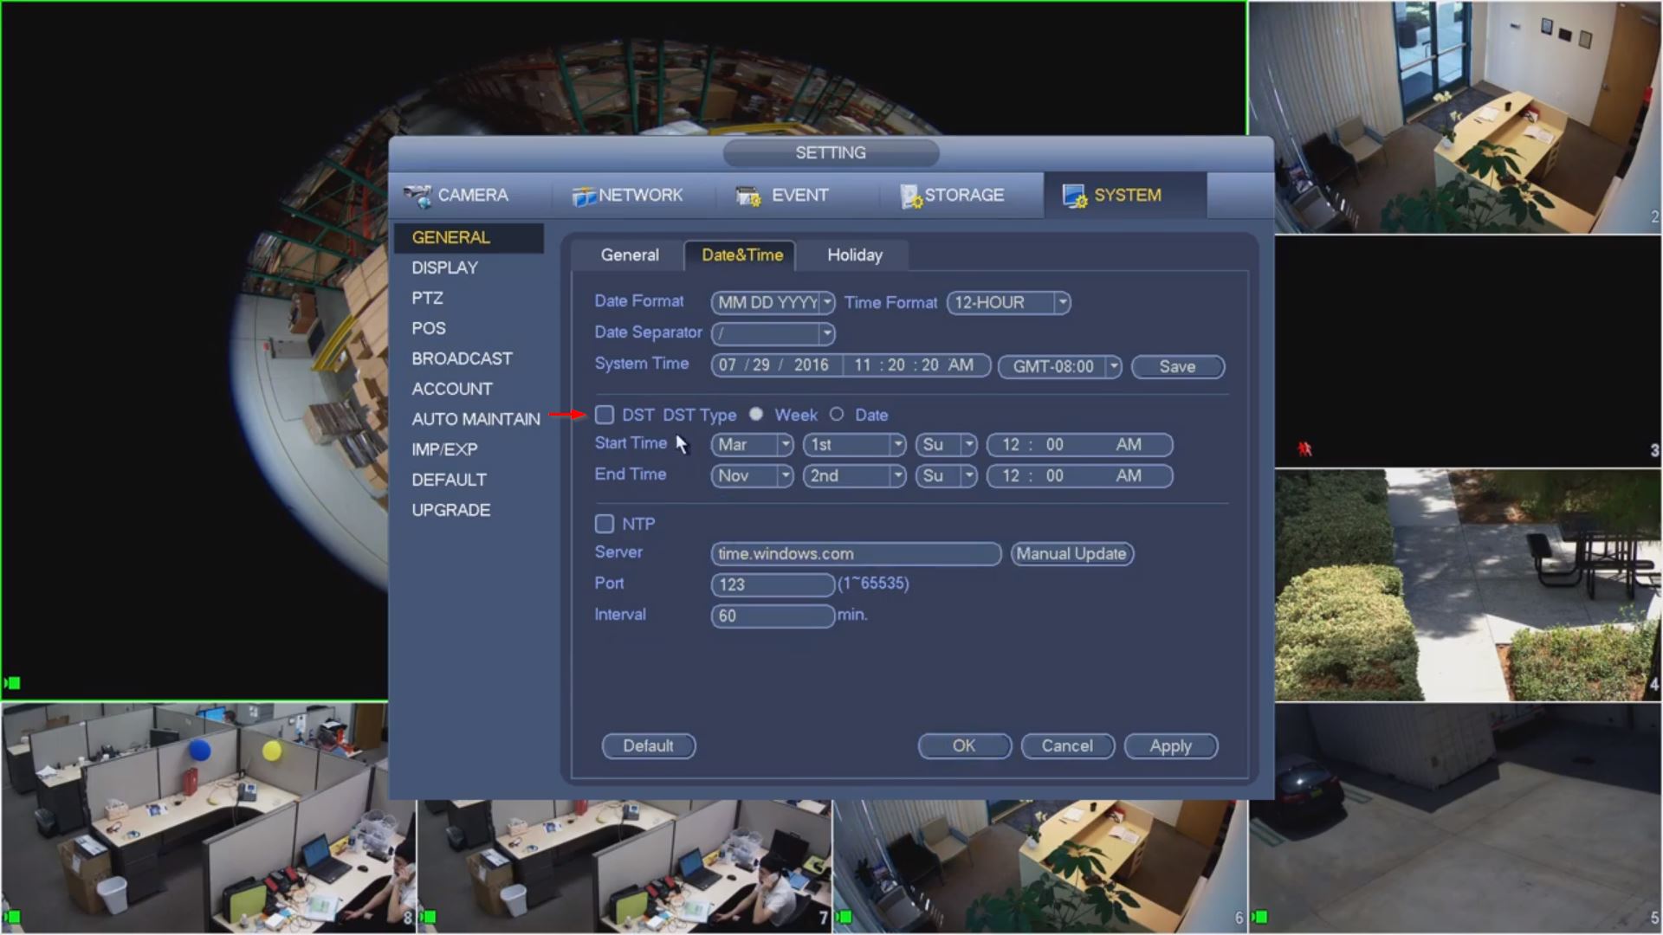Screen dimensions: 1663x935
Task: Click green recording indicator on fisheye camera
Action: pos(12,683)
